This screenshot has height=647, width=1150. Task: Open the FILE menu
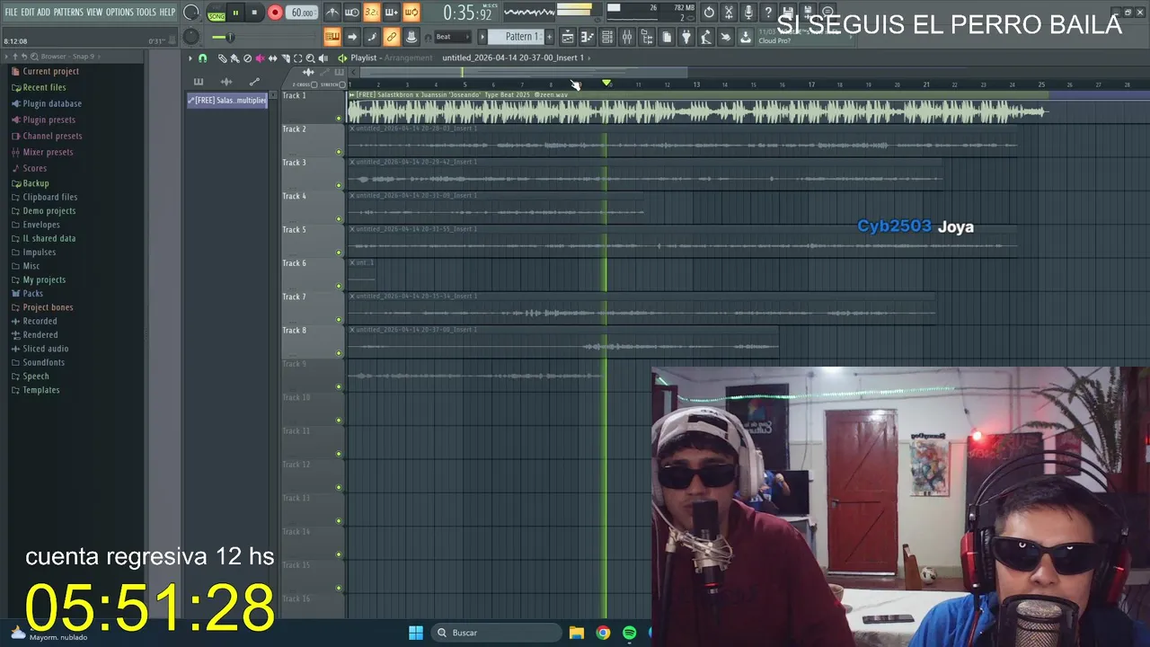pos(11,13)
